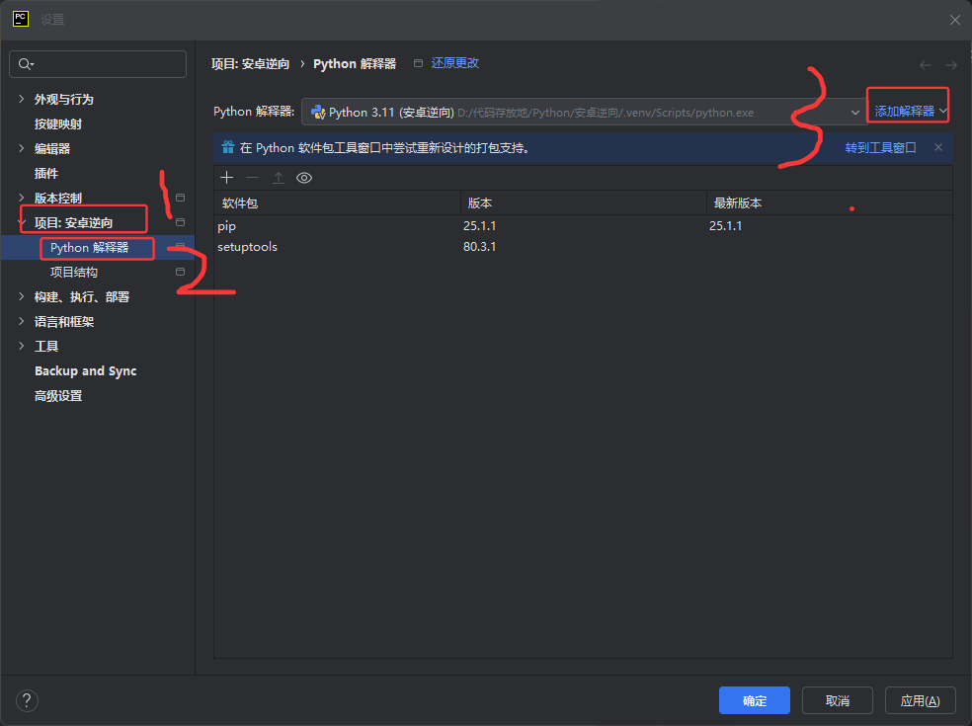
Task: Open Backup and Sync settings
Action: (86, 370)
